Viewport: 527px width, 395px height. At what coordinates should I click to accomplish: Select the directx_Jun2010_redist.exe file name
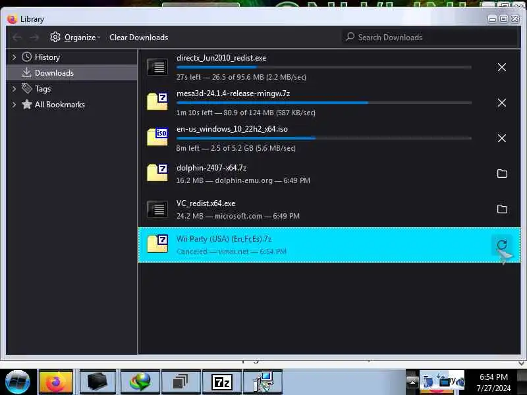[x=221, y=58]
